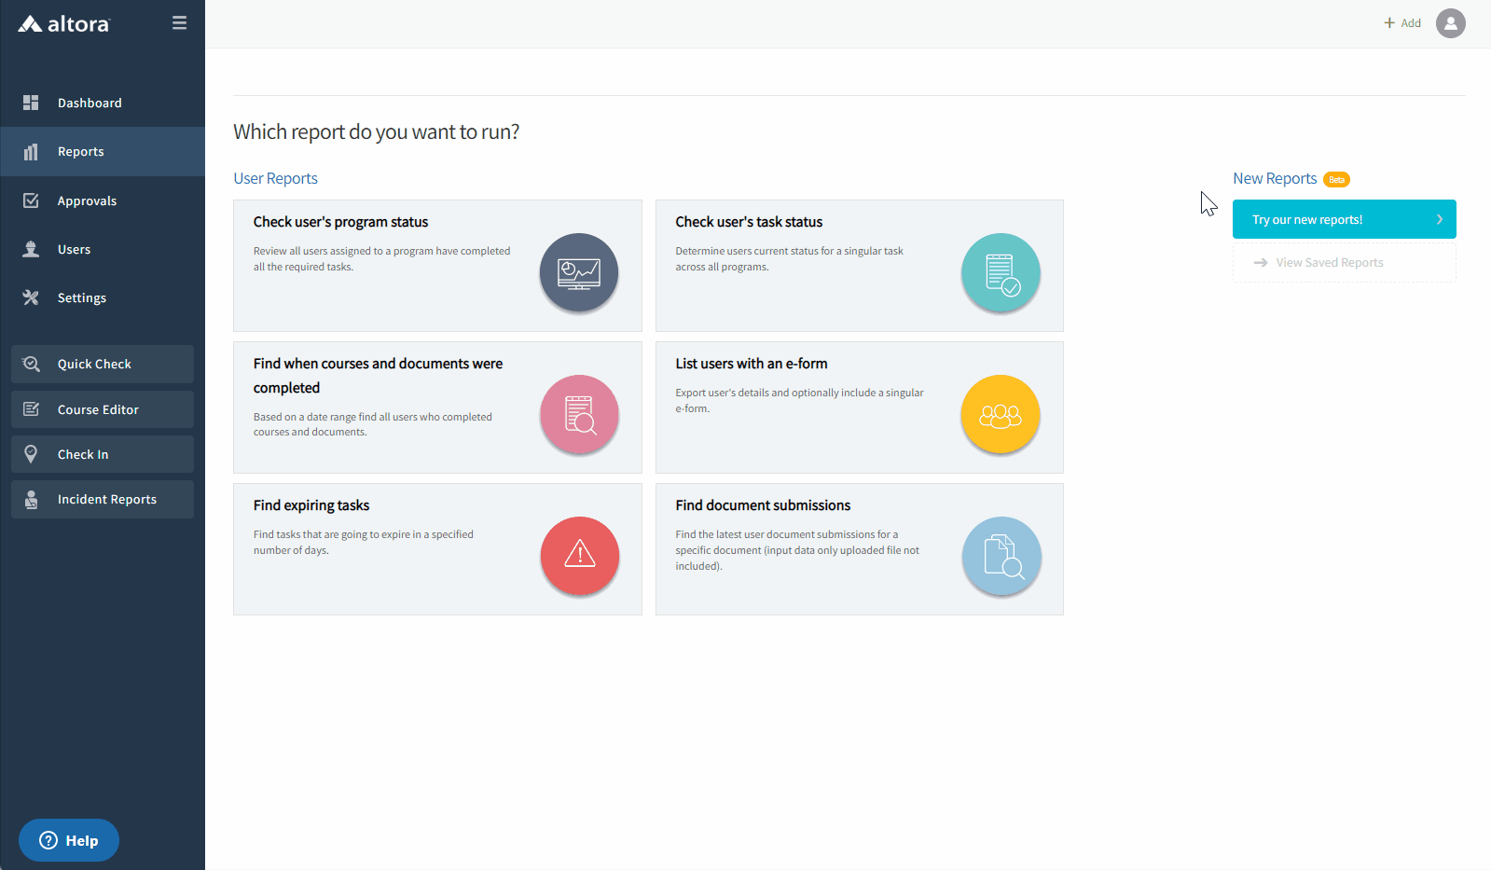Click the altora logo

[x=63, y=24]
